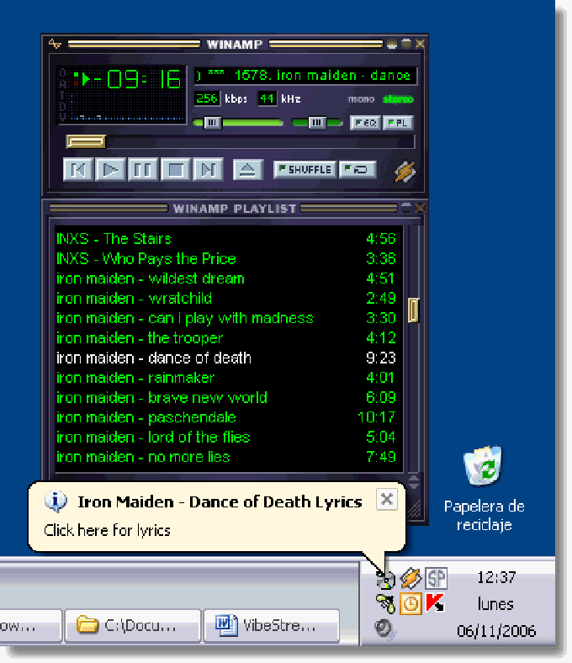The image size is (572, 663).
Task: Close the lyrics balloon notification
Action: coord(386,499)
